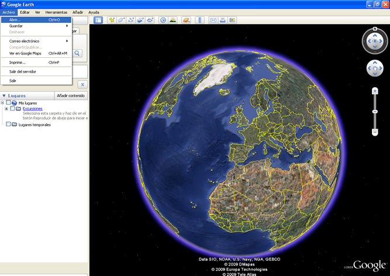Check the Mis lugares checkbox
Image resolution: width=390 pixels, height=276 pixels.
8,103
